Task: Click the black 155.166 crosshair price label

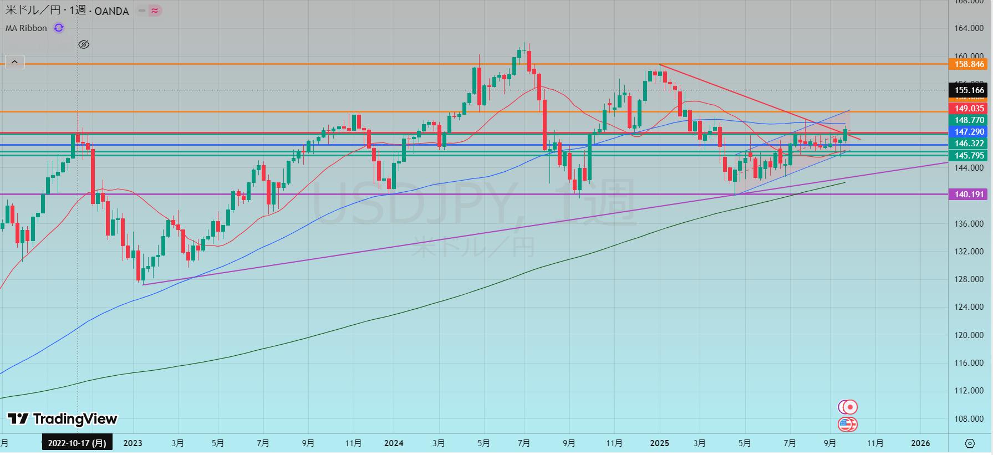Action: 969,90
